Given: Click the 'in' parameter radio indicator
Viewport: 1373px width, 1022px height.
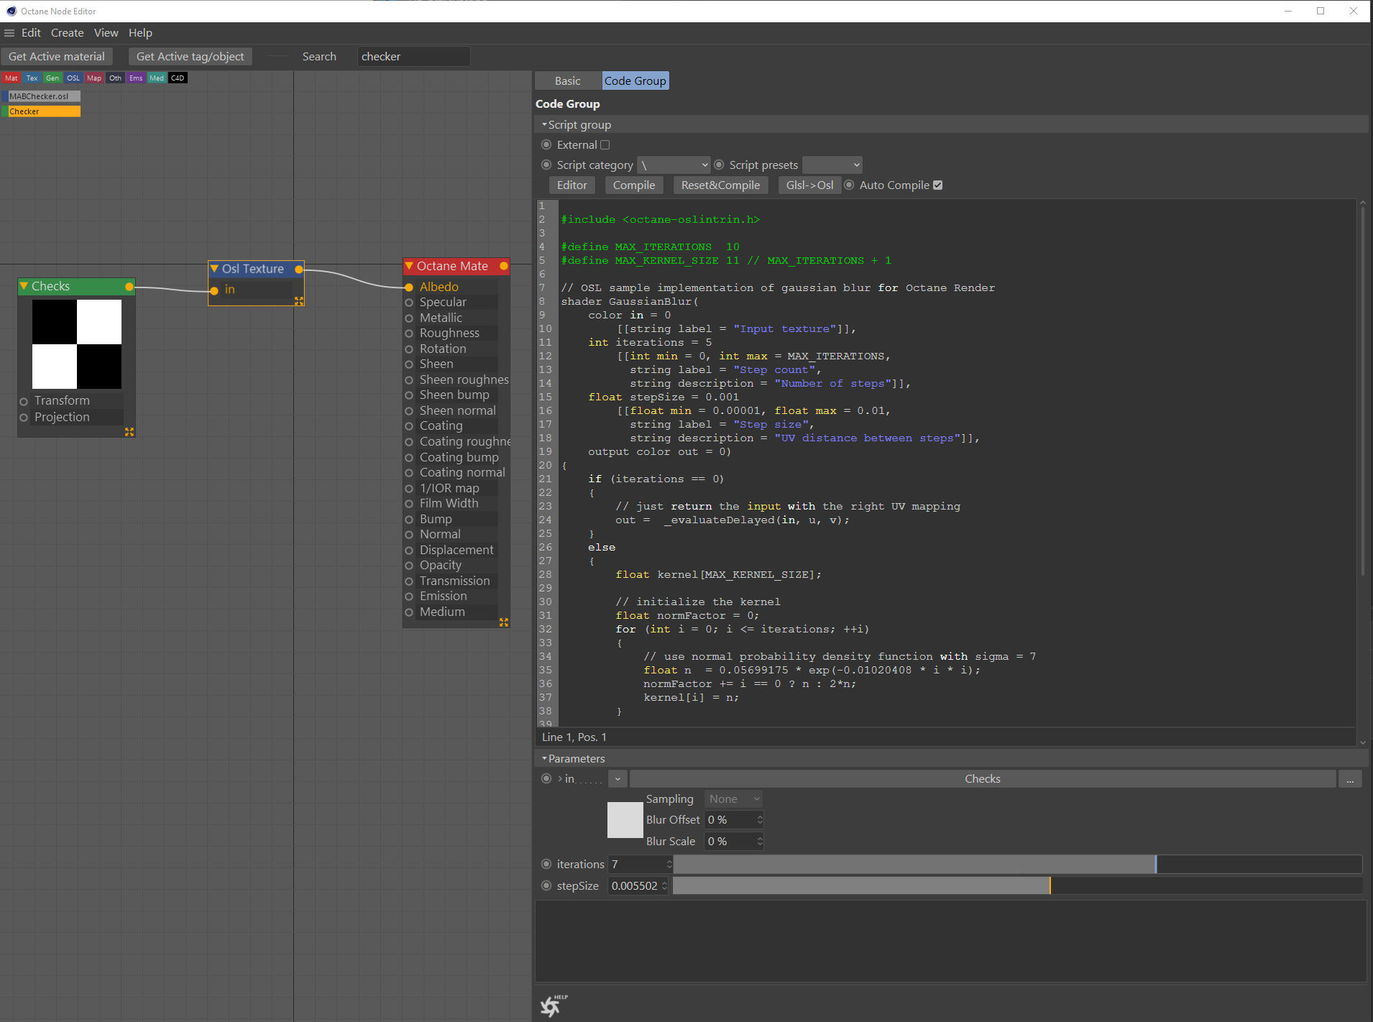Looking at the screenshot, I should 546,779.
